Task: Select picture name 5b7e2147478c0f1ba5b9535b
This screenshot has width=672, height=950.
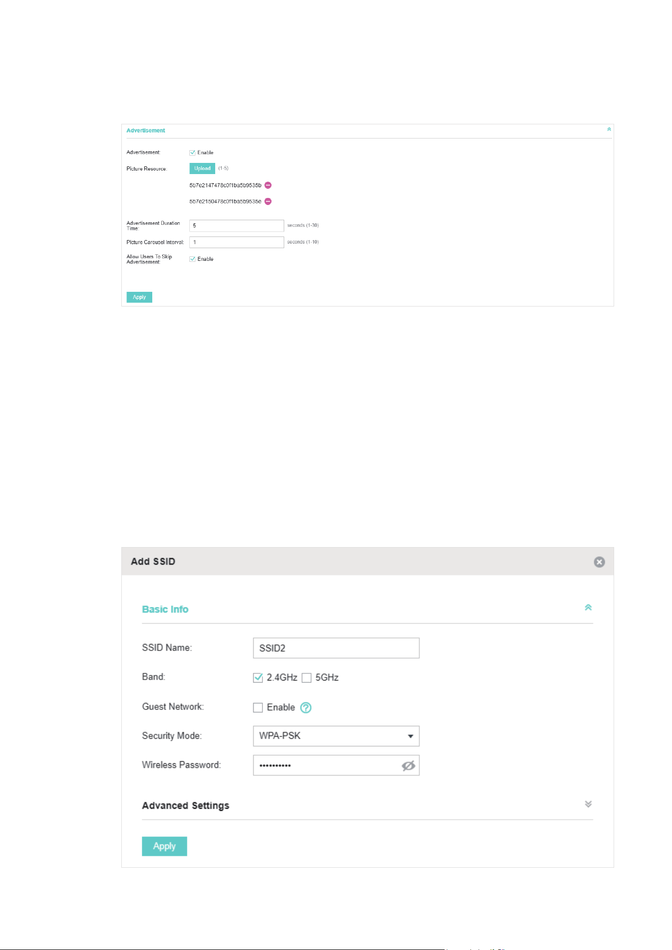Action: click(x=225, y=185)
